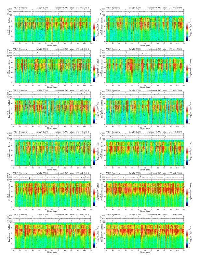Pick the waveform strip of the UT 3:50:0 panel
199x258 pixels.
145,136
